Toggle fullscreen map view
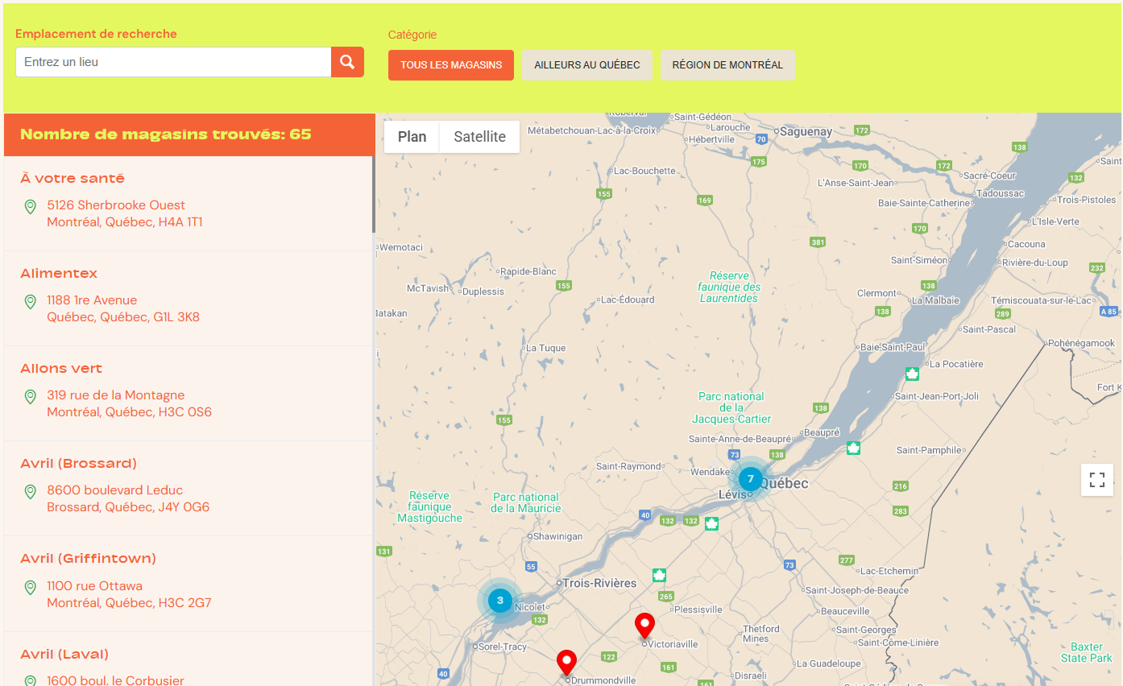Image resolution: width=1123 pixels, height=686 pixels. (1097, 480)
